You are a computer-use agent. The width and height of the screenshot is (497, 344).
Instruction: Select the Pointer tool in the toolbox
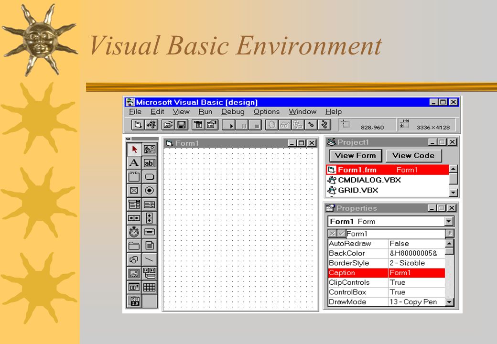(134, 149)
